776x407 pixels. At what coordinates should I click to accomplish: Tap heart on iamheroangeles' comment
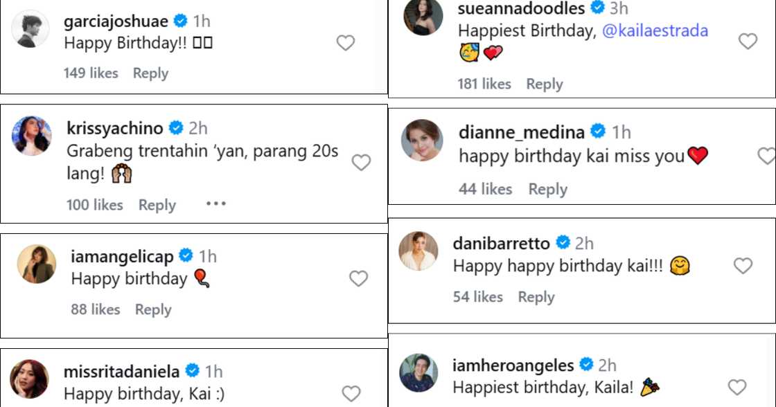pos(737,388)
